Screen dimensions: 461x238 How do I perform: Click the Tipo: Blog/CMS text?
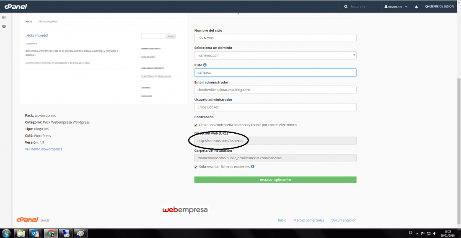point(37,129)
